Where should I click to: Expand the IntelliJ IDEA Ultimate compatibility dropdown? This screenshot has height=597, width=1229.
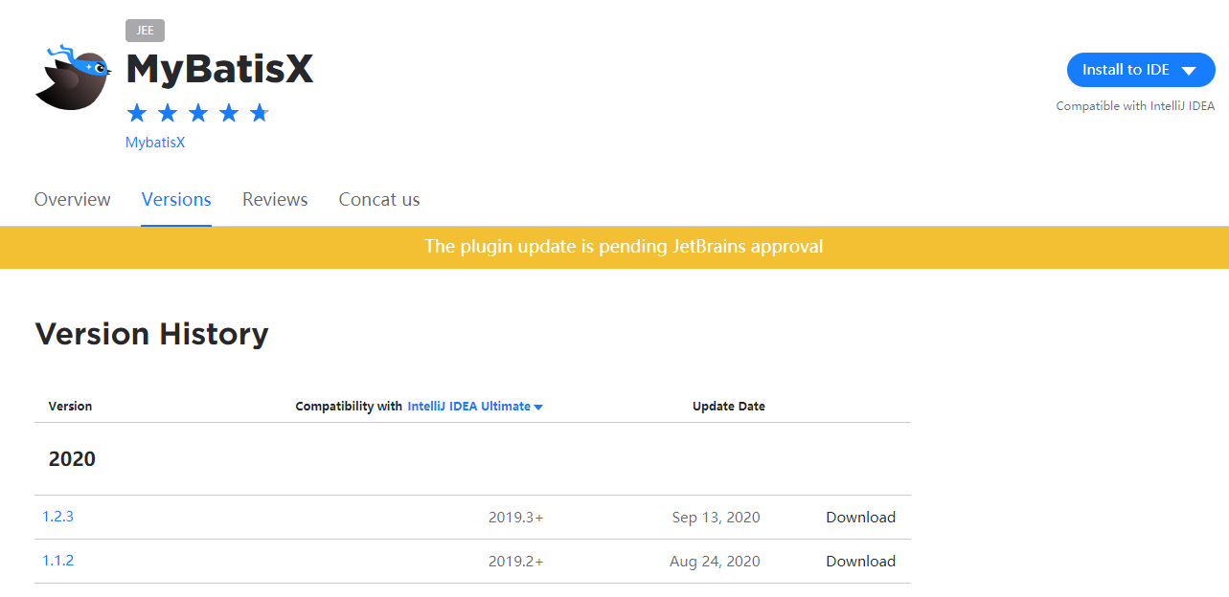(475, 407)
